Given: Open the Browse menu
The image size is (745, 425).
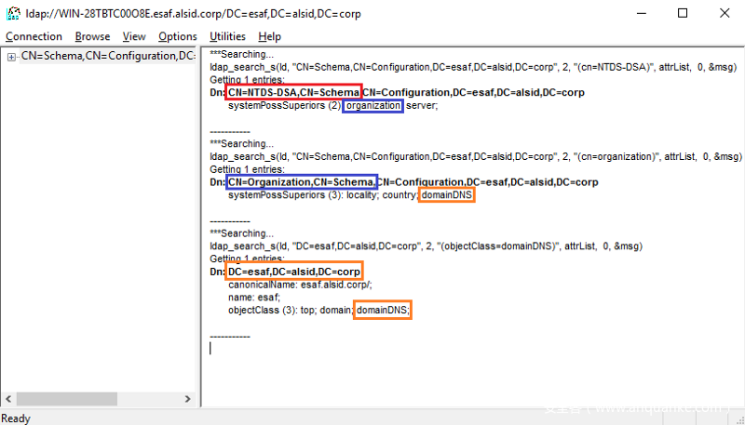Looking at the screenshot, I should pyautogui.click(x=92, y=36).
